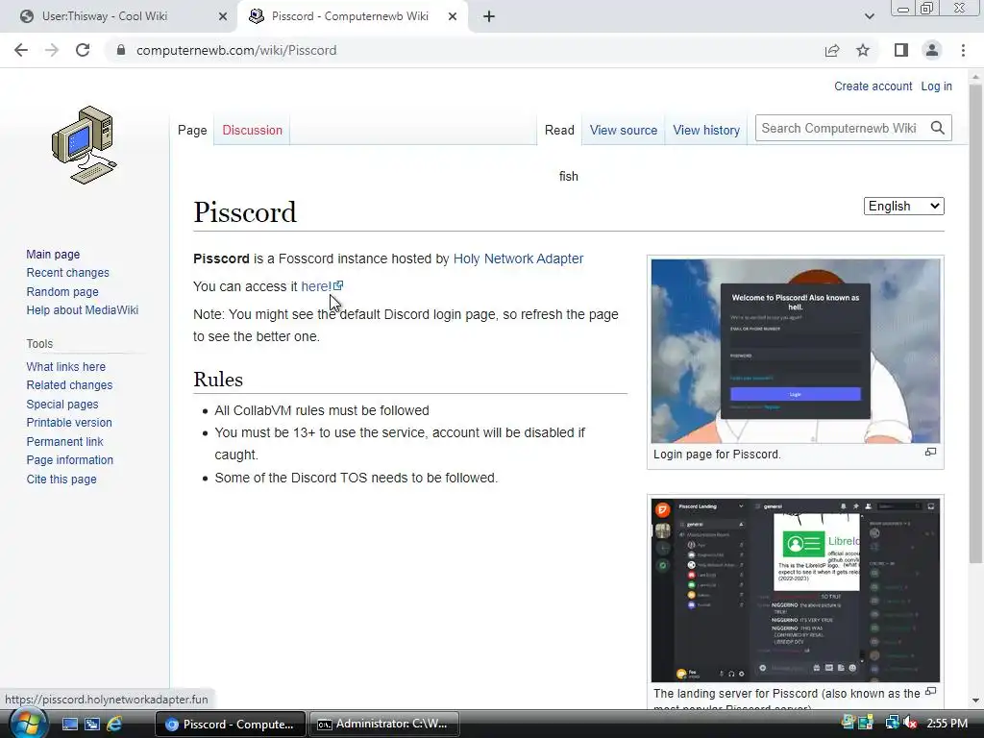984x738 pixels.
Task: Click the external link icon beside here!
Action: click(x=338, y=285)
